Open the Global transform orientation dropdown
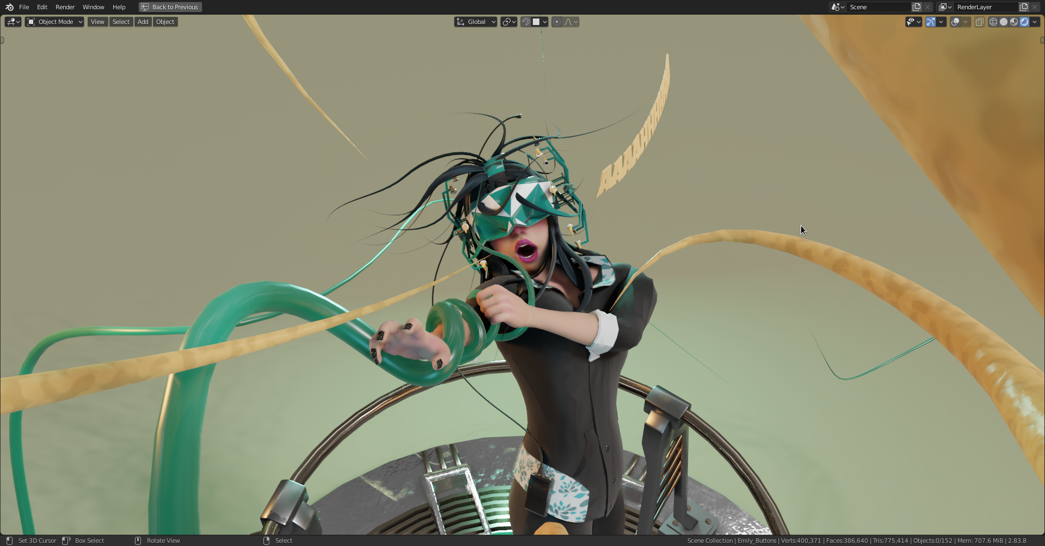Image resolution: width=1045 pixels, height=546 pixels. tap(476, 22)
